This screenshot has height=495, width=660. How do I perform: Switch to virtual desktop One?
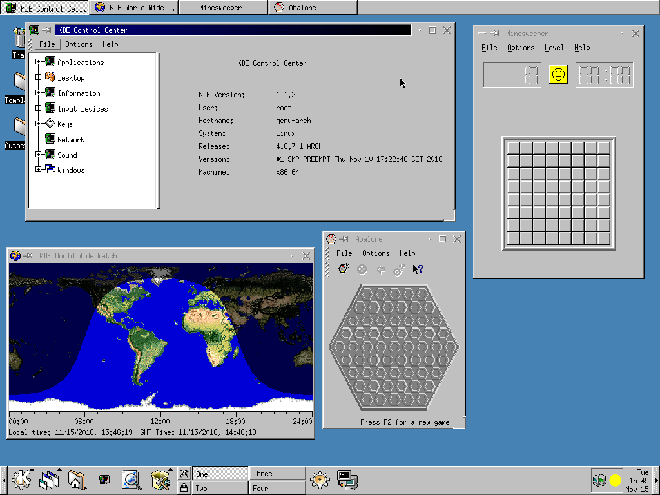click(220, 473)
